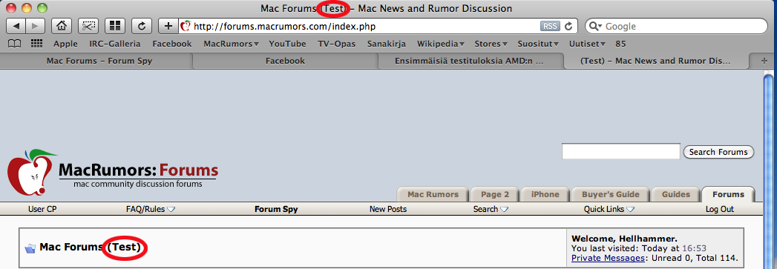Click the web clip scissors icon
777x269 pixels.
[88, 26]
